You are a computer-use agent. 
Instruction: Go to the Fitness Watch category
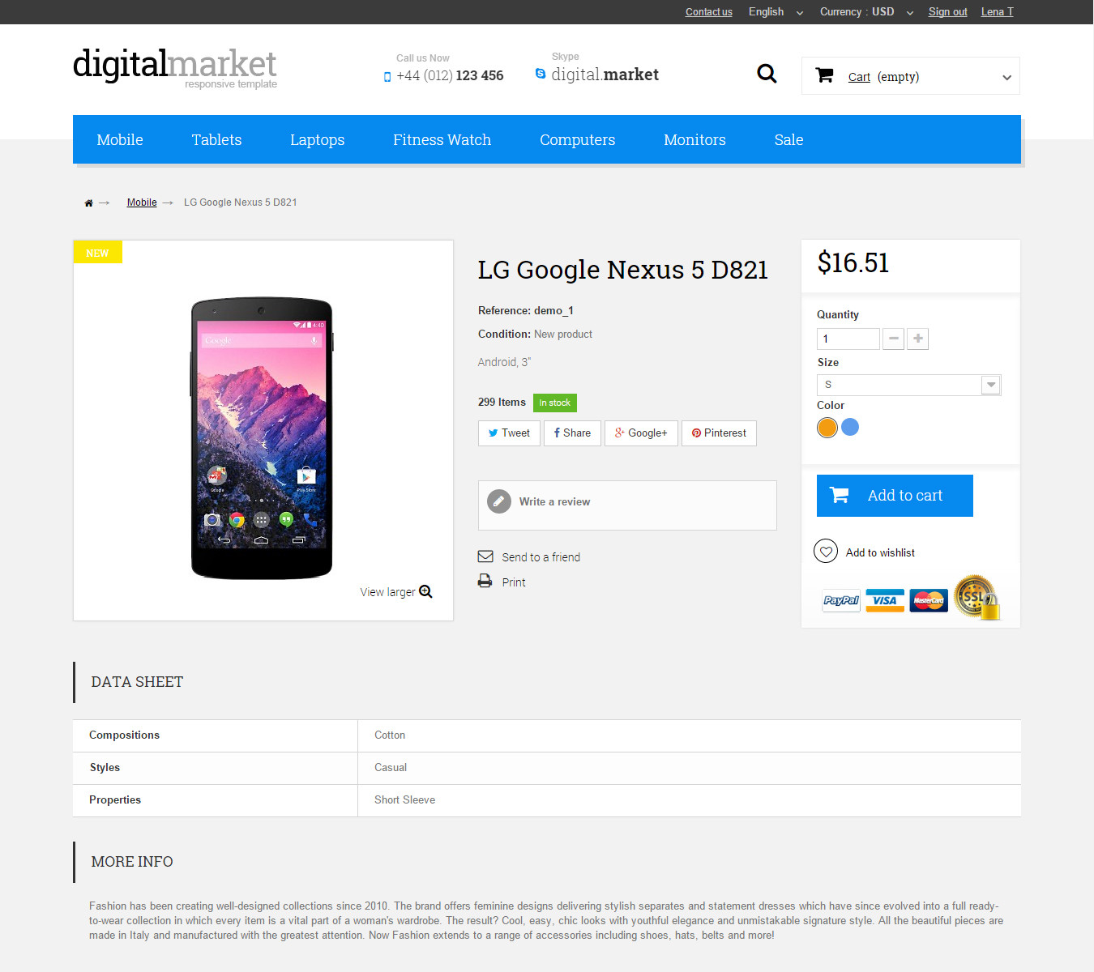click(x=442, y=140)
